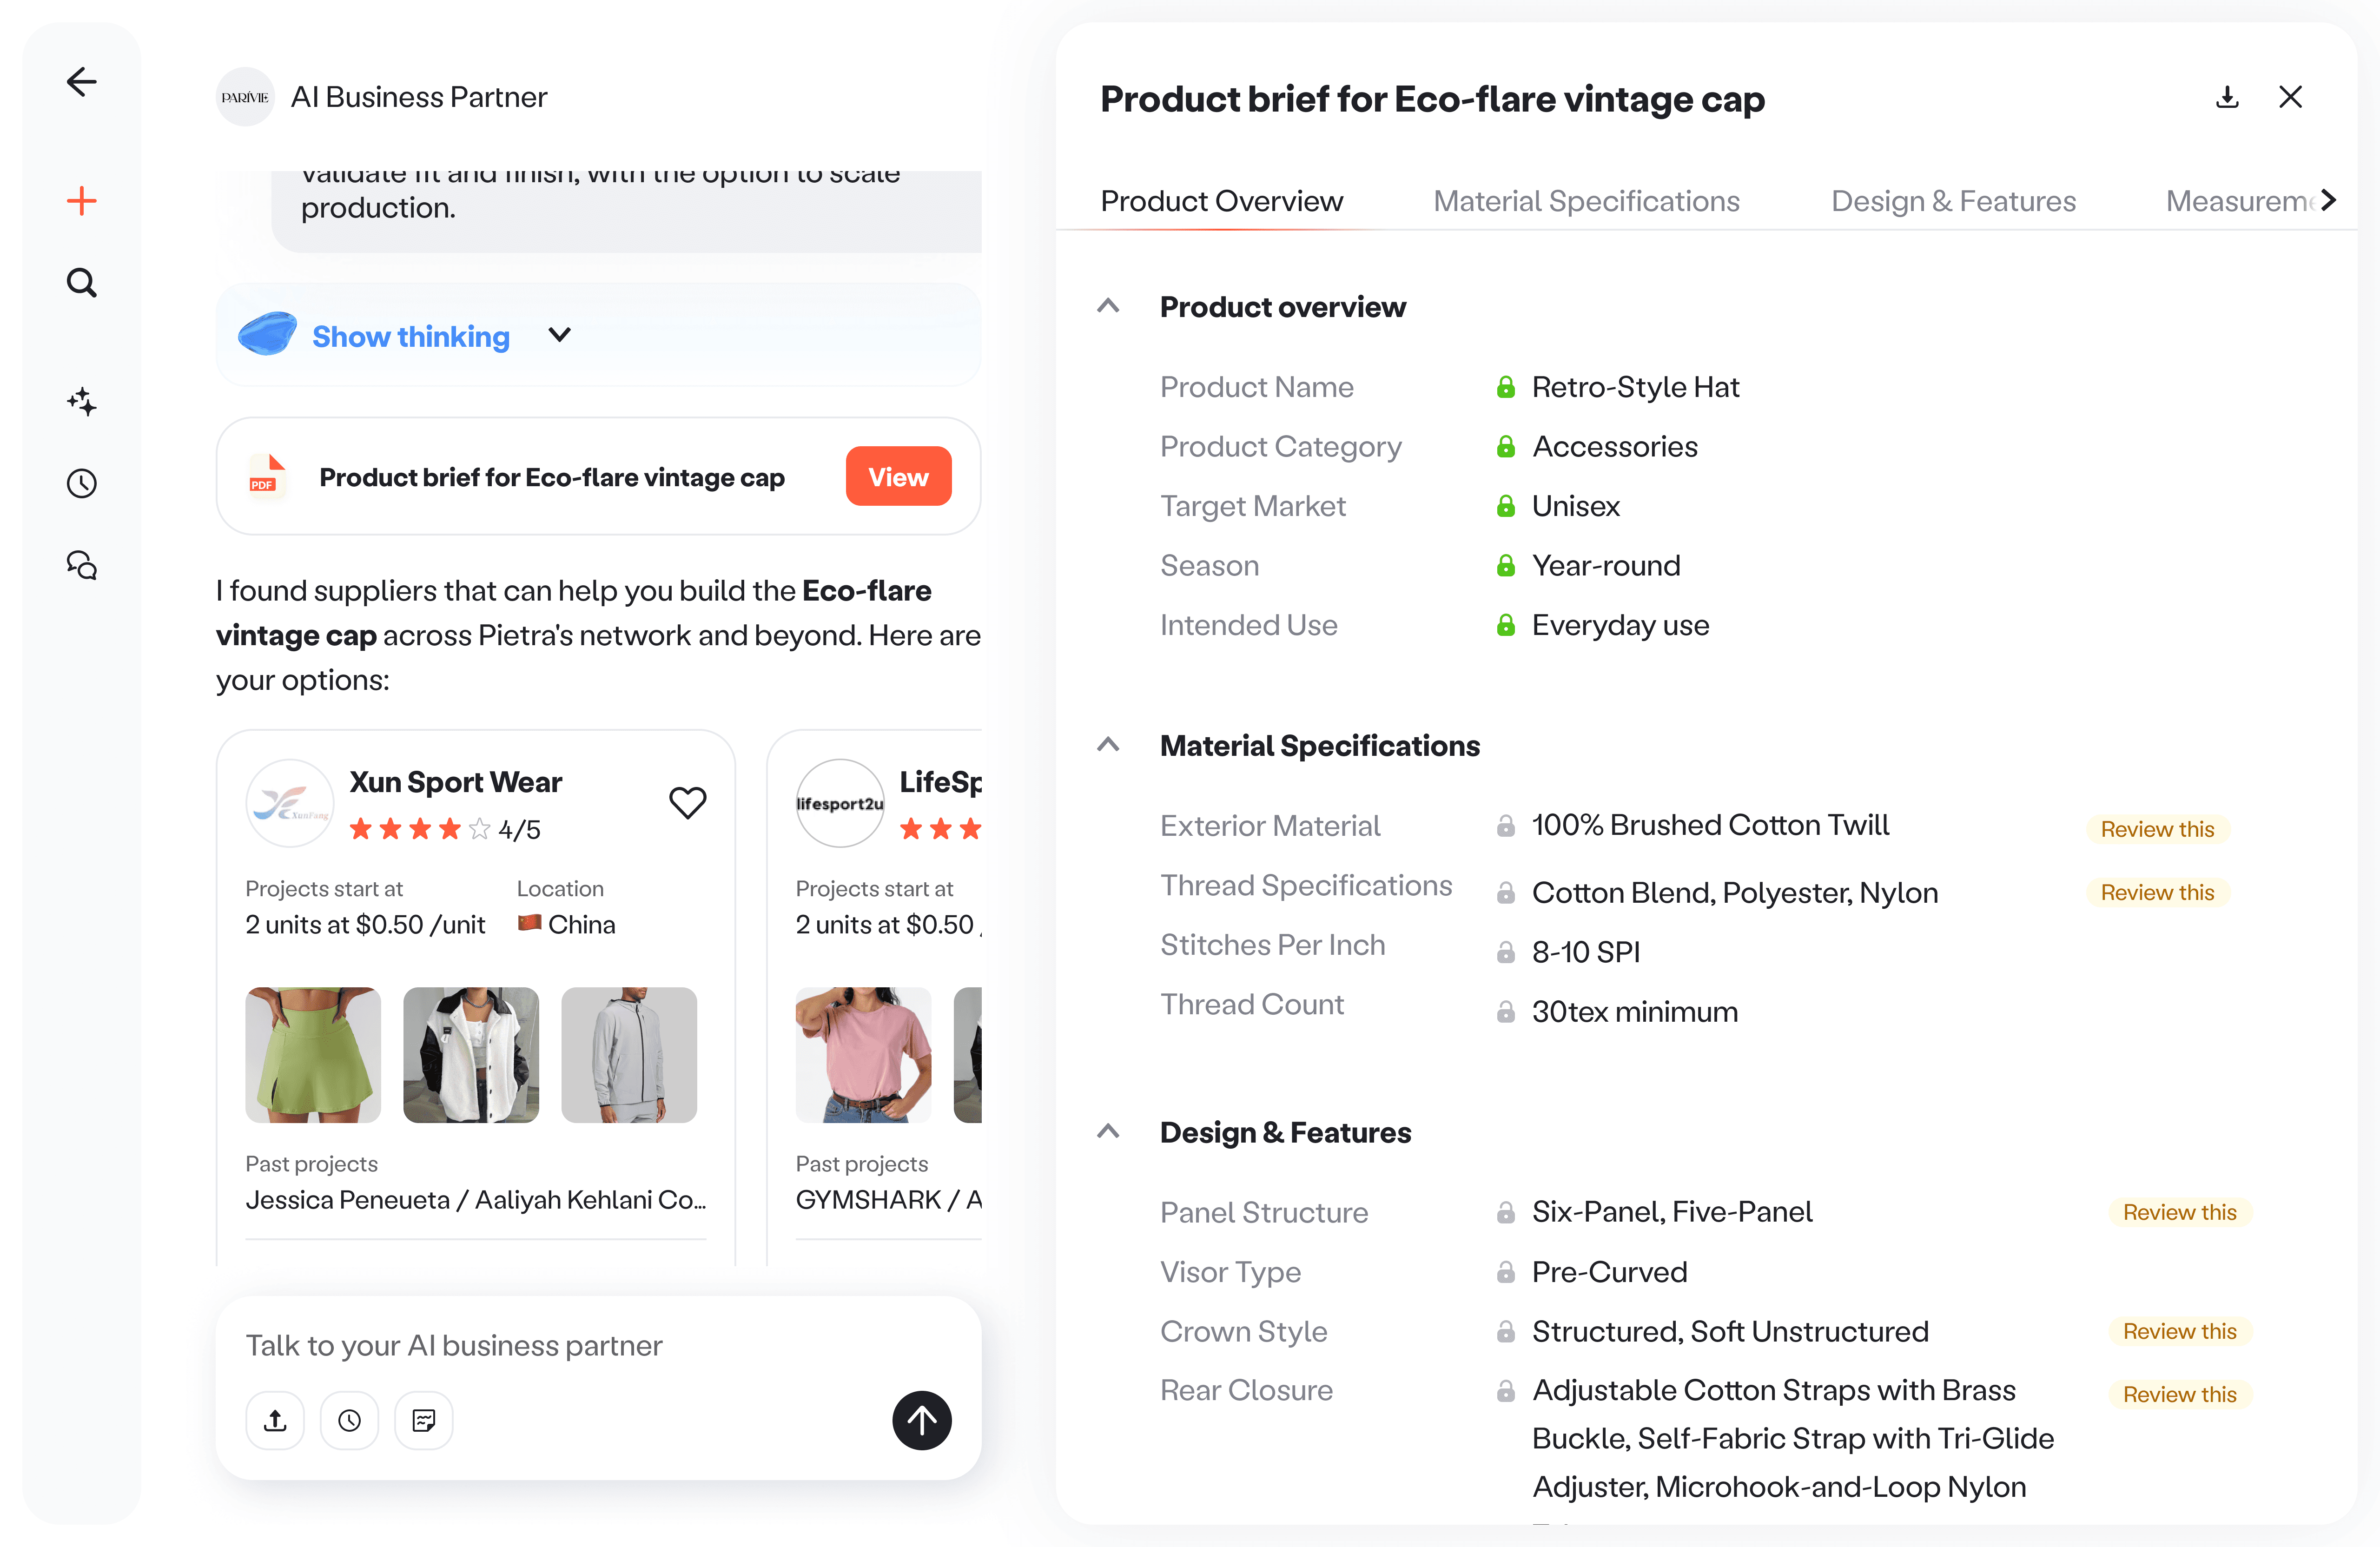Send message with the arrow button
2380x1547 pixels.
click(x=921, y=1420)
